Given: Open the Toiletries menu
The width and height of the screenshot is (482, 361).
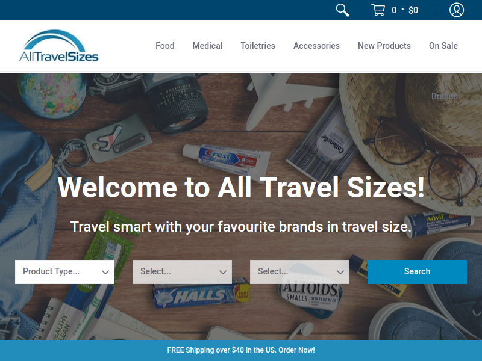Looking at the screenshot, I should tap(258, 46).
